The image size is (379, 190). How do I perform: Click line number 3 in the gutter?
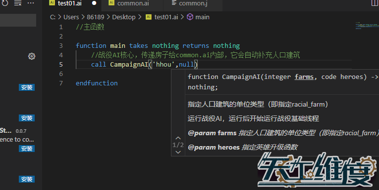61,46
